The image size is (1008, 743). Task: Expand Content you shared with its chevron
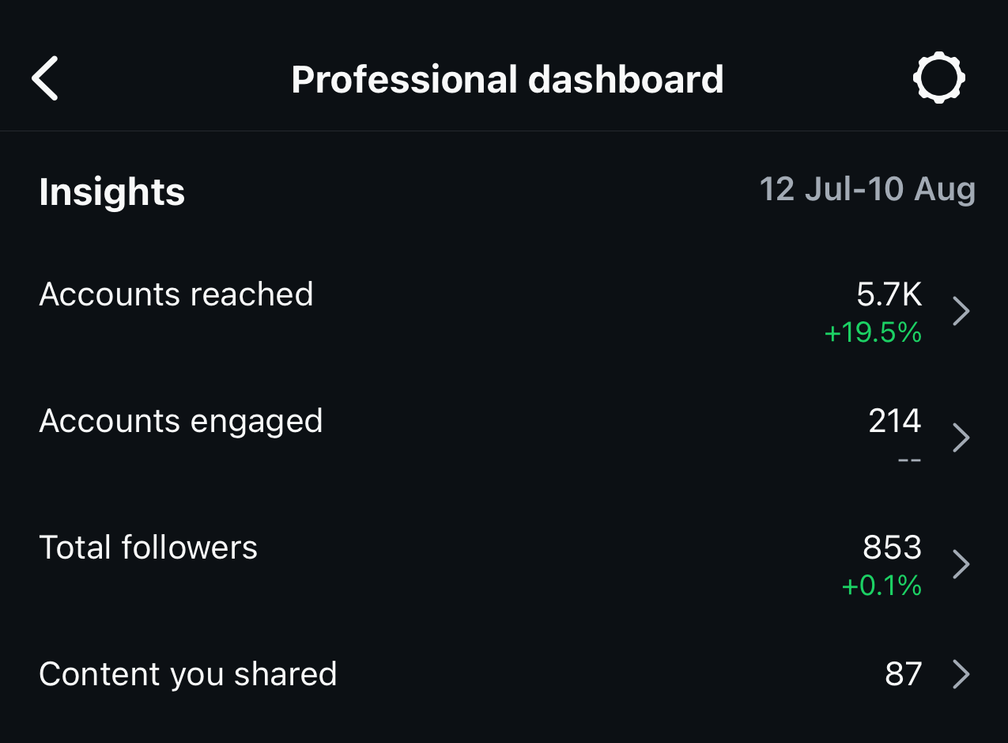(x=961, y=675)
